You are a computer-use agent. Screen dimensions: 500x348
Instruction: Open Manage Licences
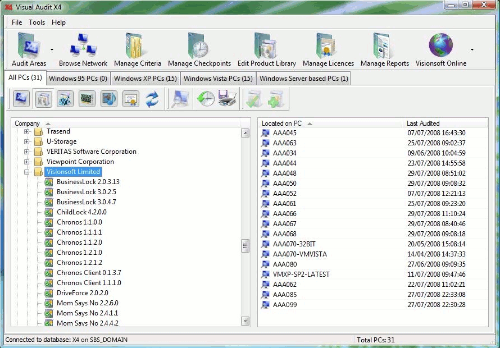pos(328,50)
